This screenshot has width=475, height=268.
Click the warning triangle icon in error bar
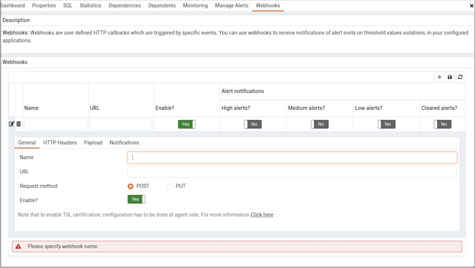coord(18,247)
